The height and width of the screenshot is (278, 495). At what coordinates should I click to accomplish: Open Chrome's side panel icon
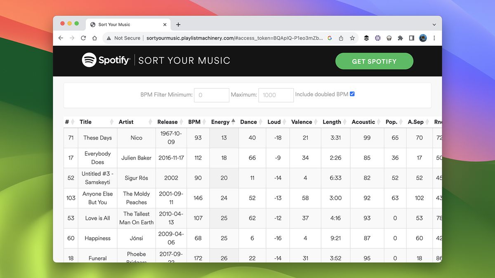click(x=411, y=38)
